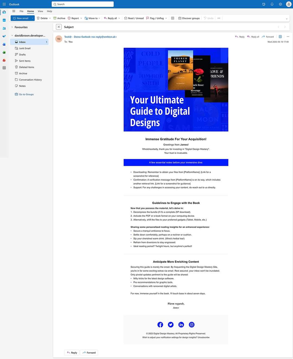The width and height of the screenshot is (293, 359).
Task: Click the table view icon in ribbon
Action: [173, 18]
